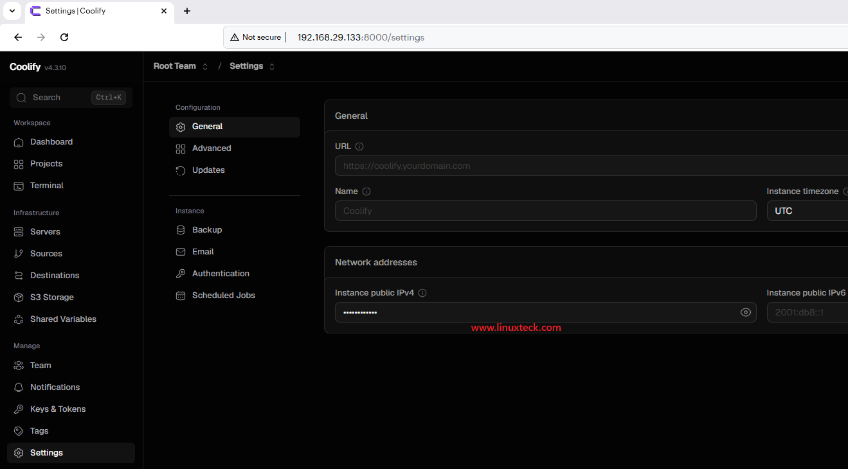The width and height of the screenshot is (848, 469).
Task: Go back with browser back arrow
Action: pos(18,37)
